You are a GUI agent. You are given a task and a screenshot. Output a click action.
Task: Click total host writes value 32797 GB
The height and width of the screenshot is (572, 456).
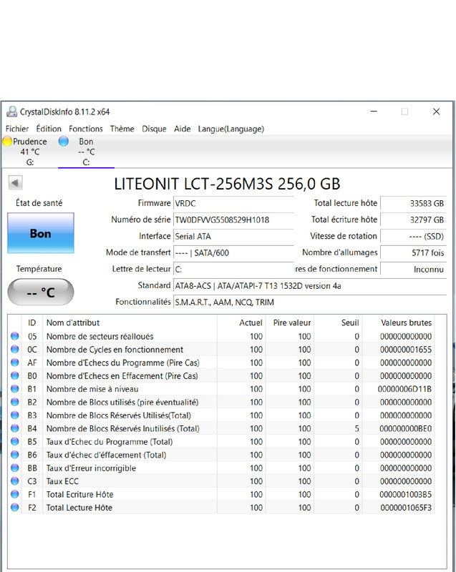pyautogui.click(x=413, y=220)
